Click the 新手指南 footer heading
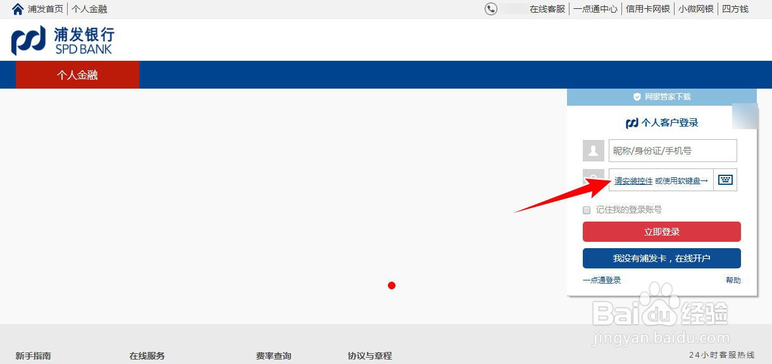 point(33,356)
